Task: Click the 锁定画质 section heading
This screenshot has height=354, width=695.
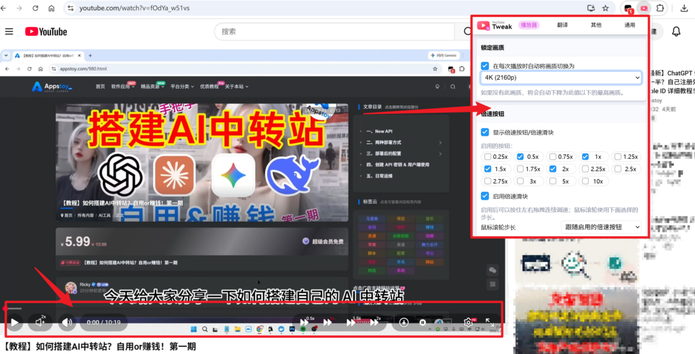Action: (492, 48)
